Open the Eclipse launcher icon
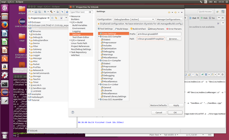The width and height of the screenshot is (229, 140). click(x=5, y=92)
